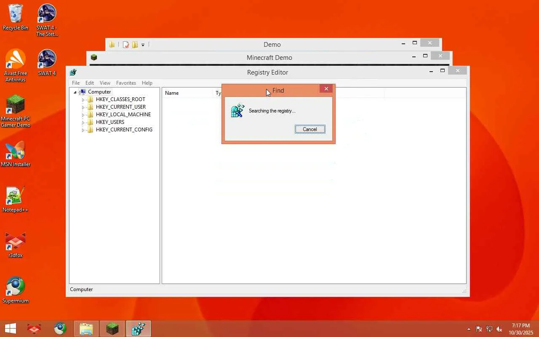Open the Favorites menu in Registry Editor

click(126, 83)
